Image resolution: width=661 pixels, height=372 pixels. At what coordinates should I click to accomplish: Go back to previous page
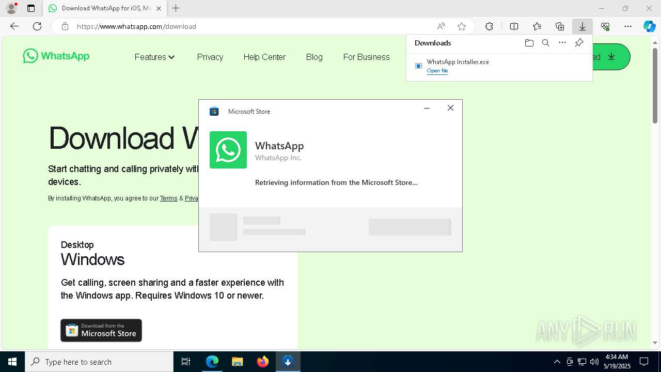tap(14, 26)
